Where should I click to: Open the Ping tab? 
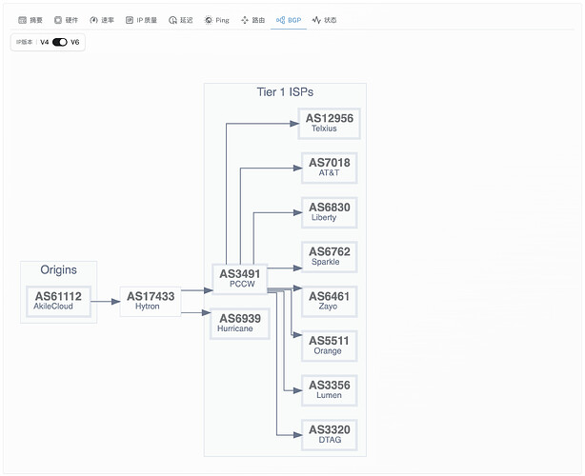217,20
